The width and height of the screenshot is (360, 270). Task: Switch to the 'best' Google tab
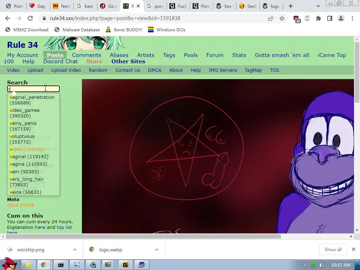pyautogui.click(x=85, y=6)
